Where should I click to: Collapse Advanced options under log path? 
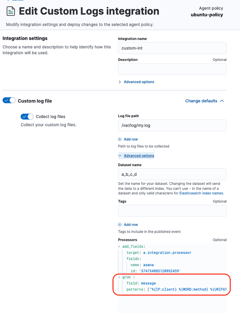click(x=139, y=156)
